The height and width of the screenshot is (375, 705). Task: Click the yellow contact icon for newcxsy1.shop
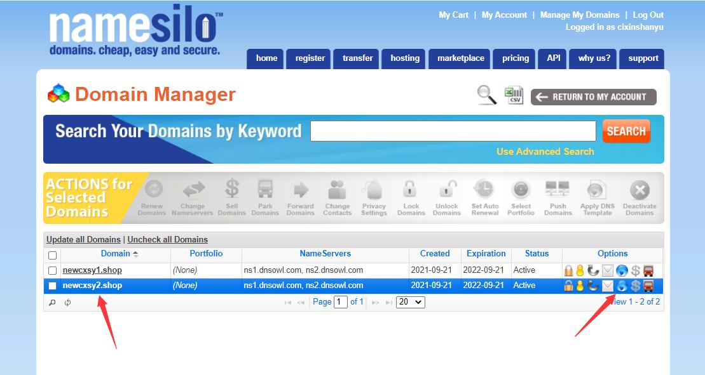pos(580,270)
